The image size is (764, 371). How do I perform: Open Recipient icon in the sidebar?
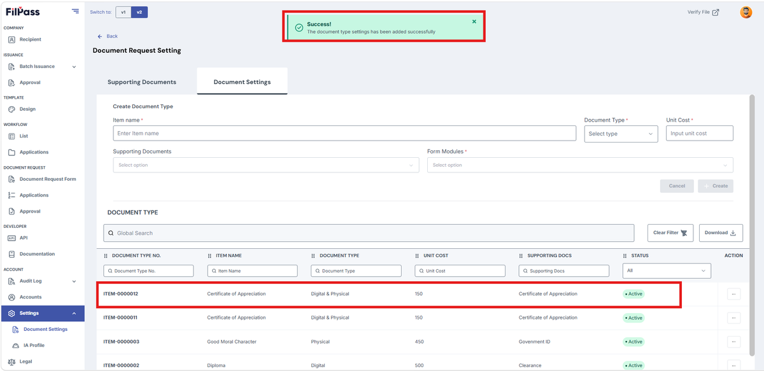12,39
